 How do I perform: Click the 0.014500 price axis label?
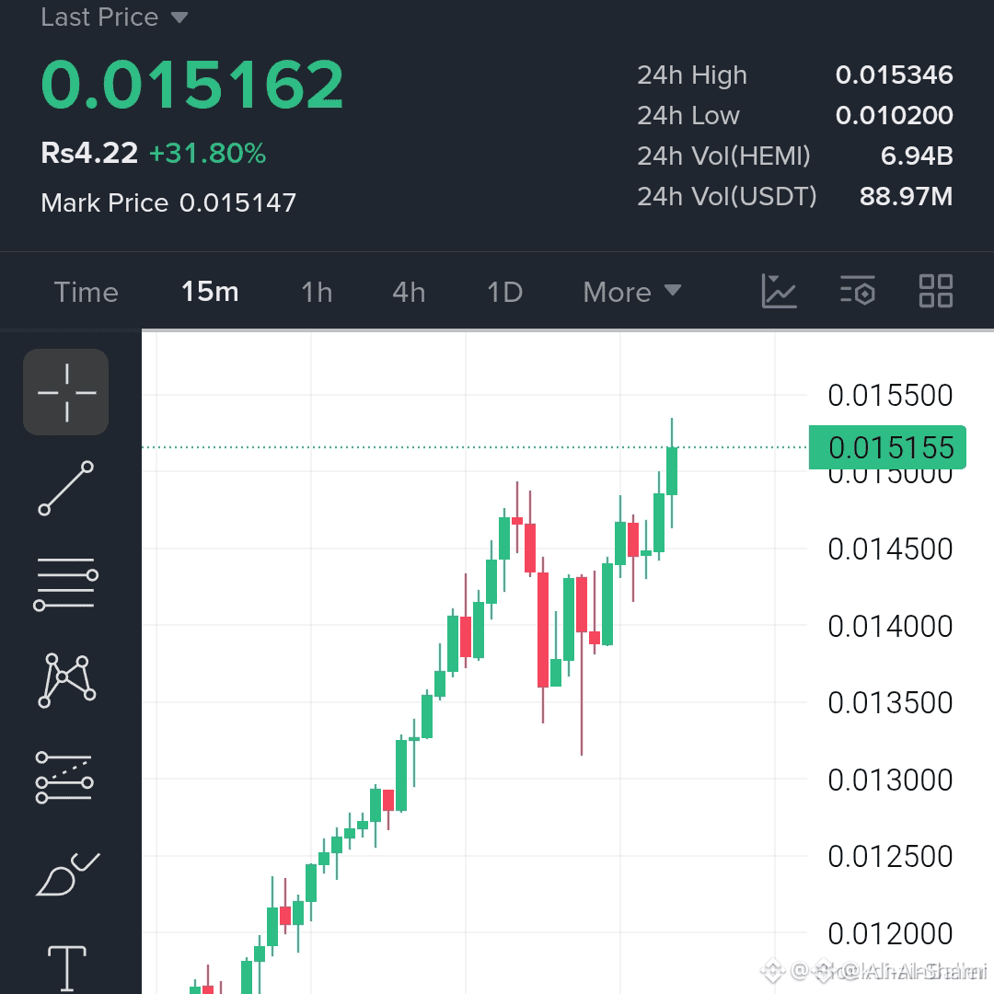tap(890, 549)
